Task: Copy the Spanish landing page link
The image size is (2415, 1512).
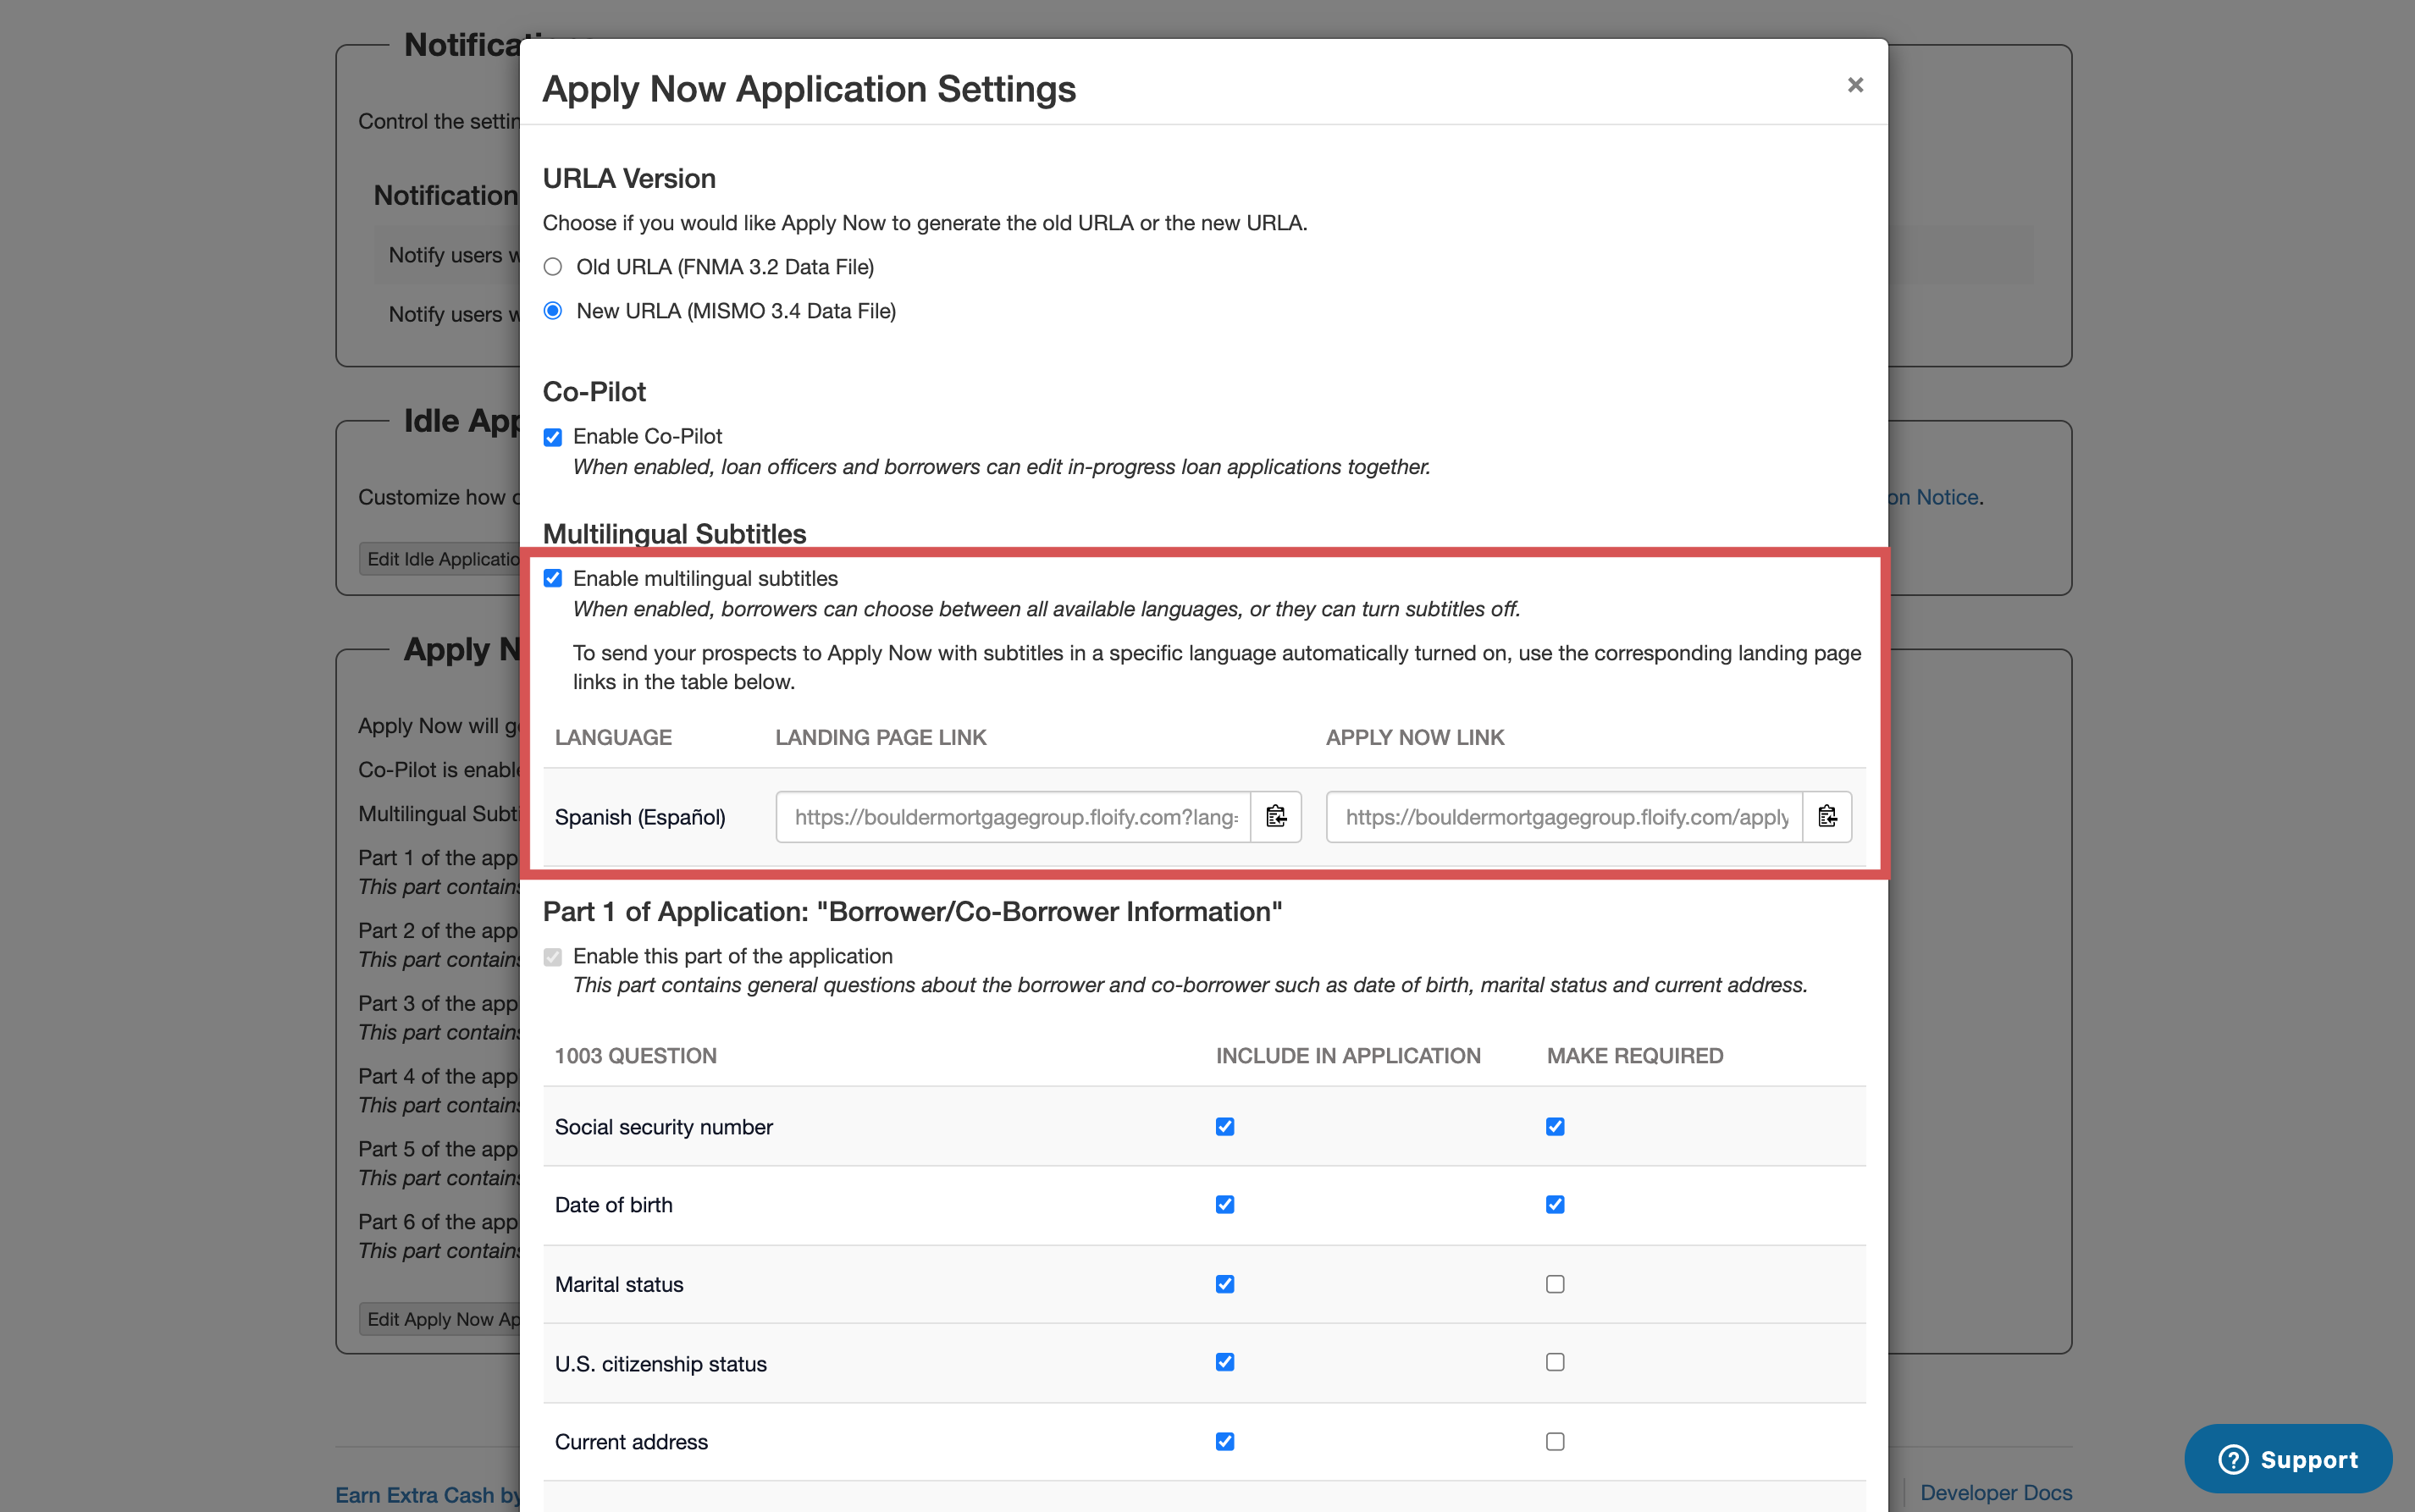Action: click(1276, 817)
